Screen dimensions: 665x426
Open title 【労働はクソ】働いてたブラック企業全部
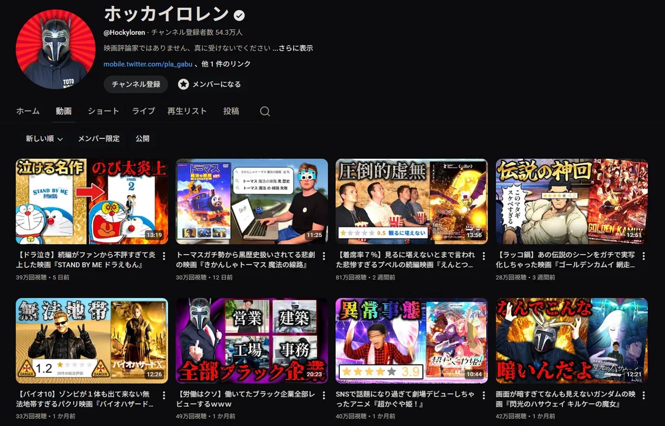point(245,399)
